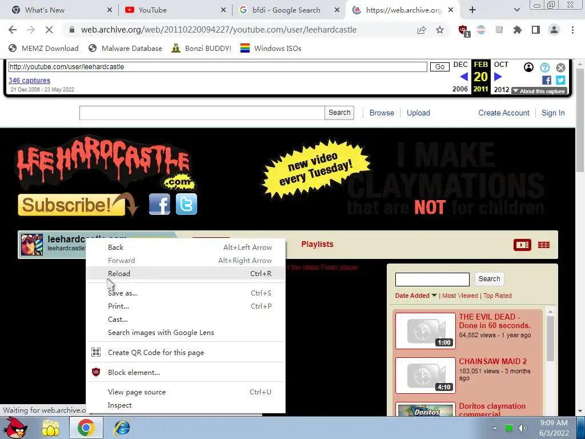The image size is (585, 439).
Task: Click the browser back arrow
Action: pyautogui.click(x=13, y=30)
